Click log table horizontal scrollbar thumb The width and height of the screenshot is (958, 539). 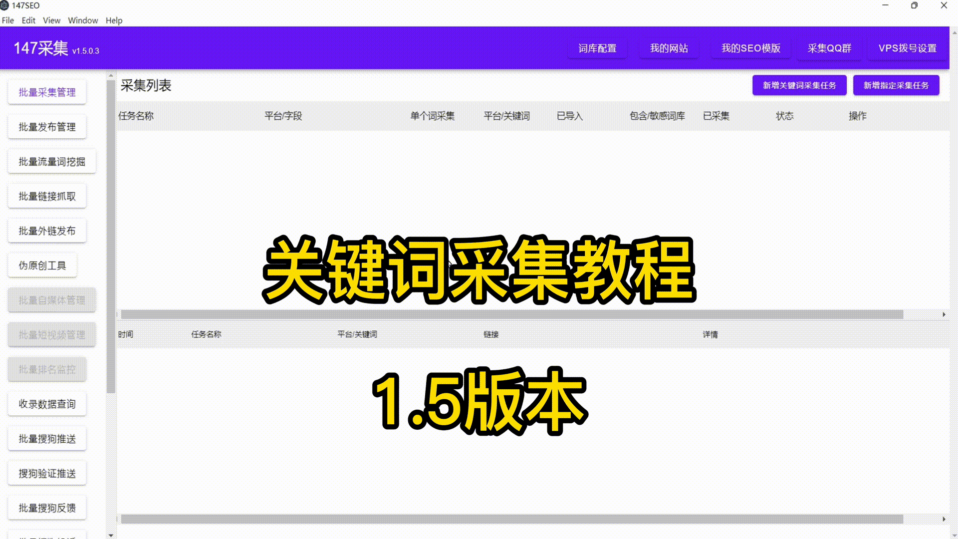(512, 519)
